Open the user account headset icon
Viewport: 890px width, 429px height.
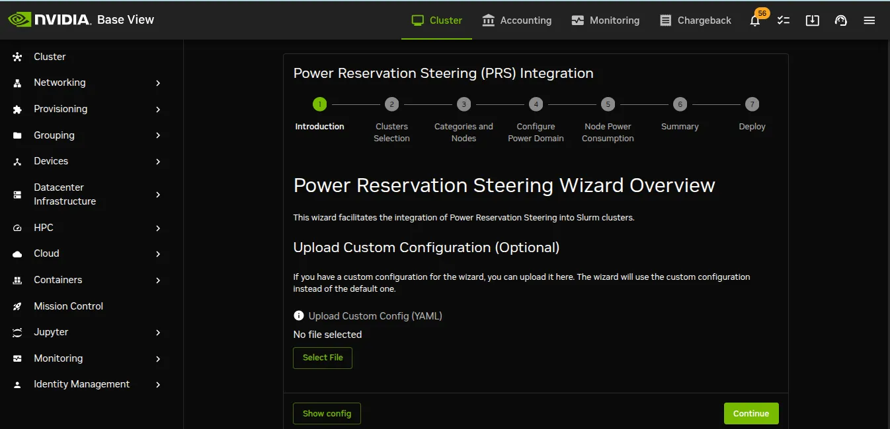[x=841, y=20]
